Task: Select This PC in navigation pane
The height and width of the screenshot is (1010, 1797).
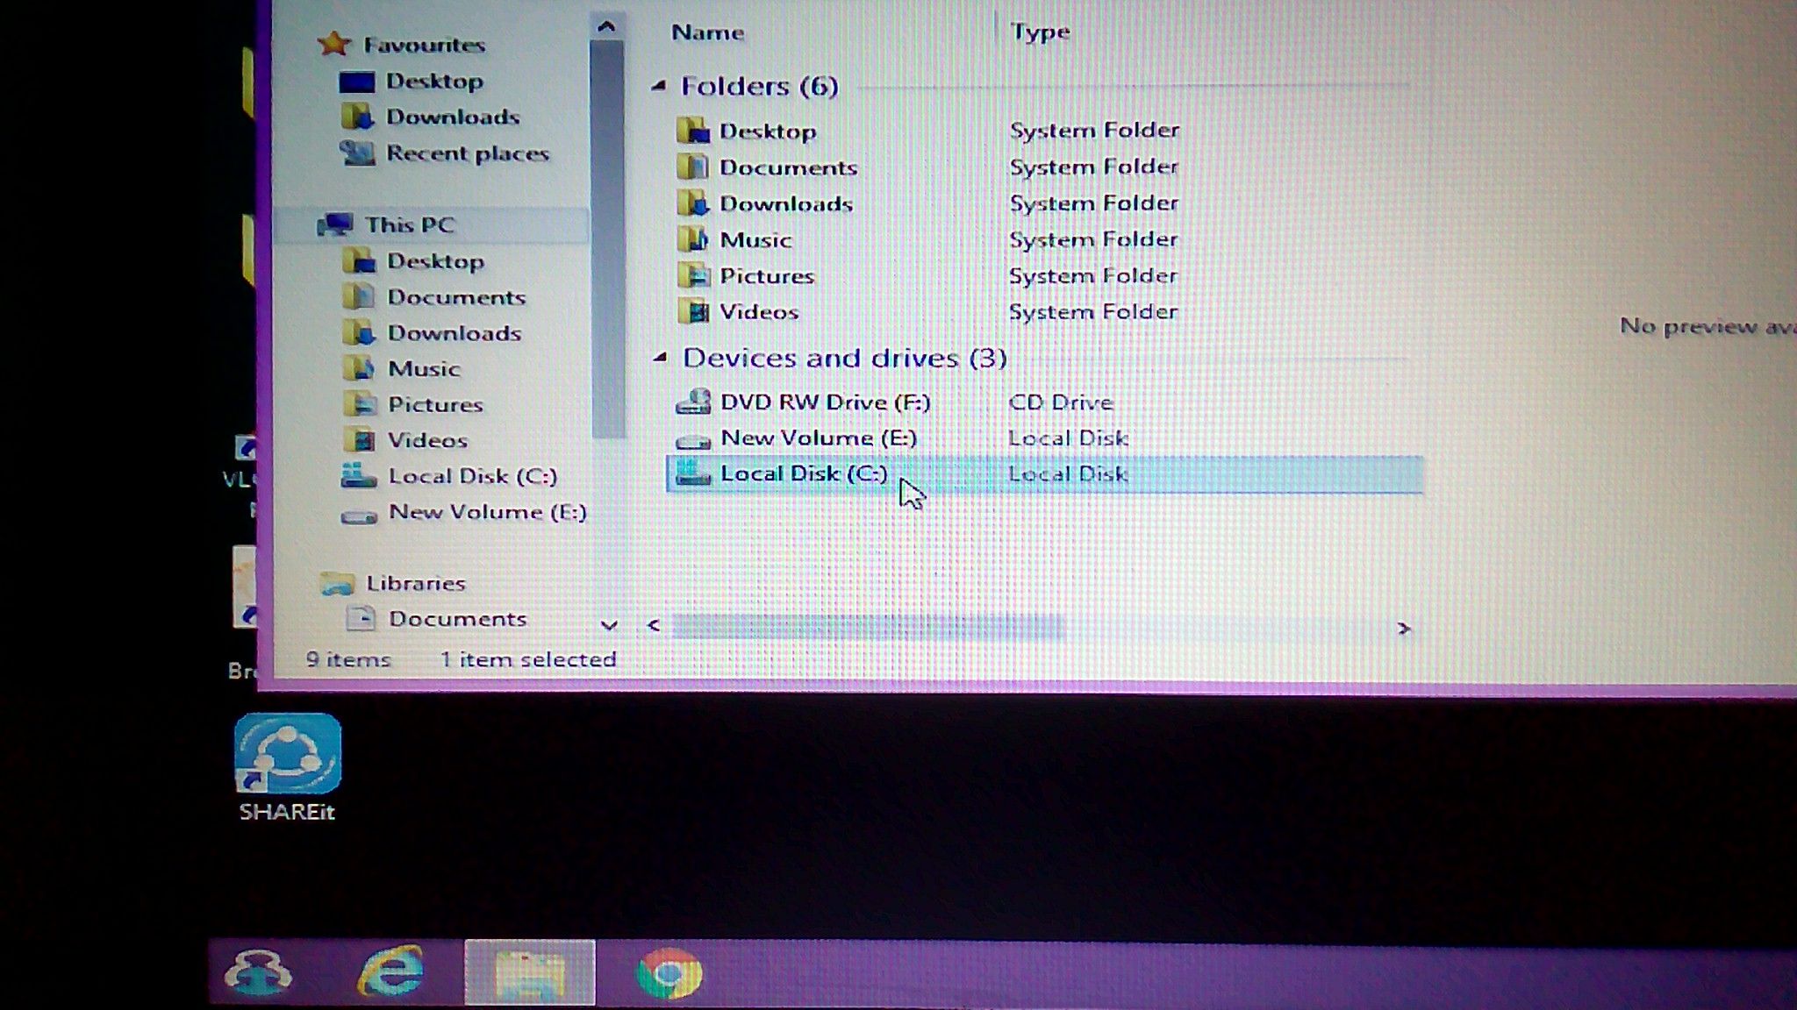Action: pos(409,225)
